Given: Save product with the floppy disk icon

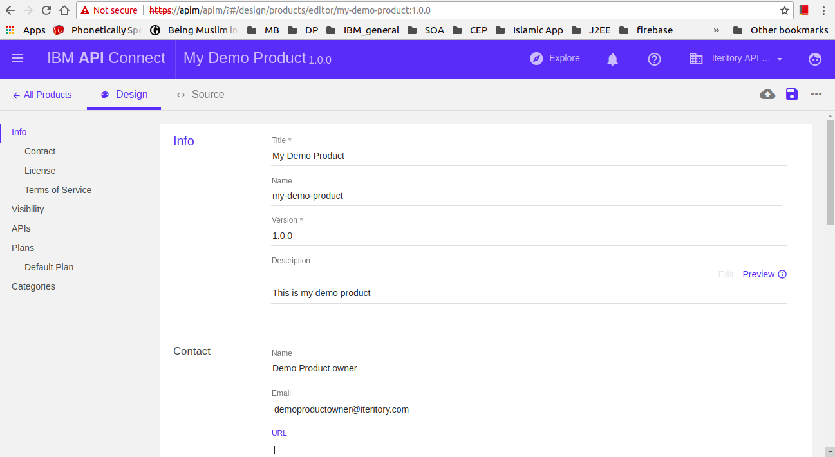Looking at the screenshot, I should pyautogui.click(x=792, y=95).
